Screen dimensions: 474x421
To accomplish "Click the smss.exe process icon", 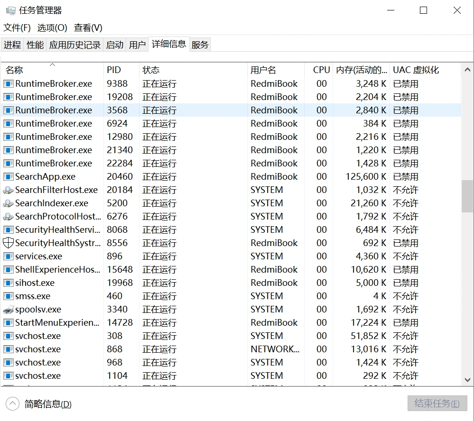I will coord(8,296).
